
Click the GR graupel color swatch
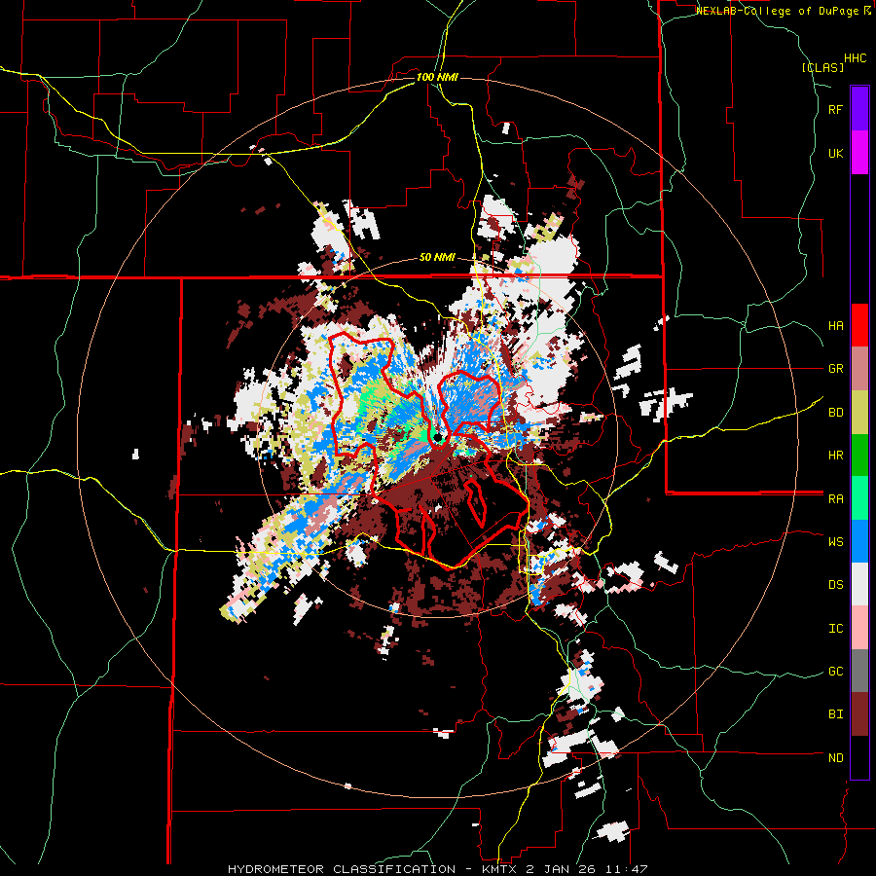coord(859,368)
